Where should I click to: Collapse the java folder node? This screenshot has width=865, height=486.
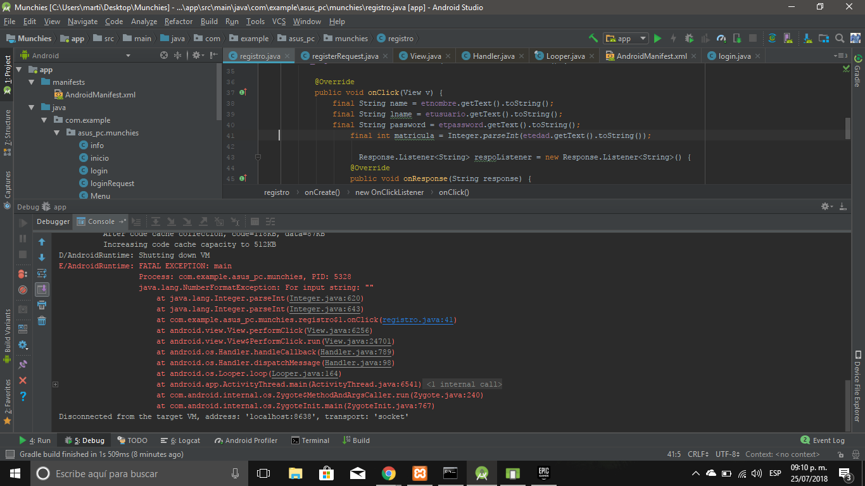tap(32, 108)
